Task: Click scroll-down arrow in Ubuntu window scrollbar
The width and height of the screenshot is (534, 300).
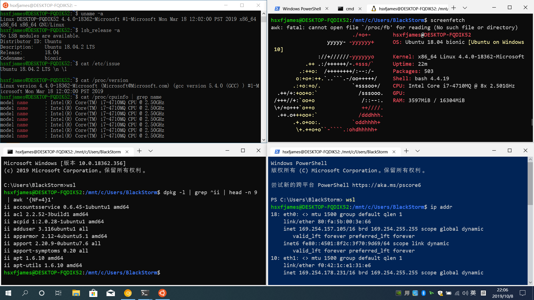Action: pos(264,140)
